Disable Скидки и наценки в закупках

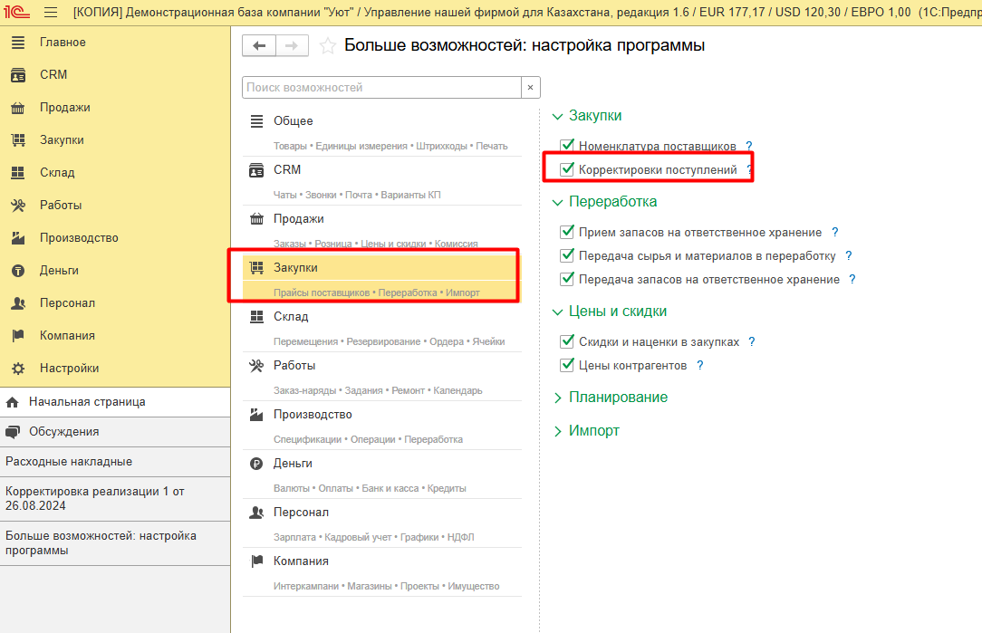[x=568, y=342]
